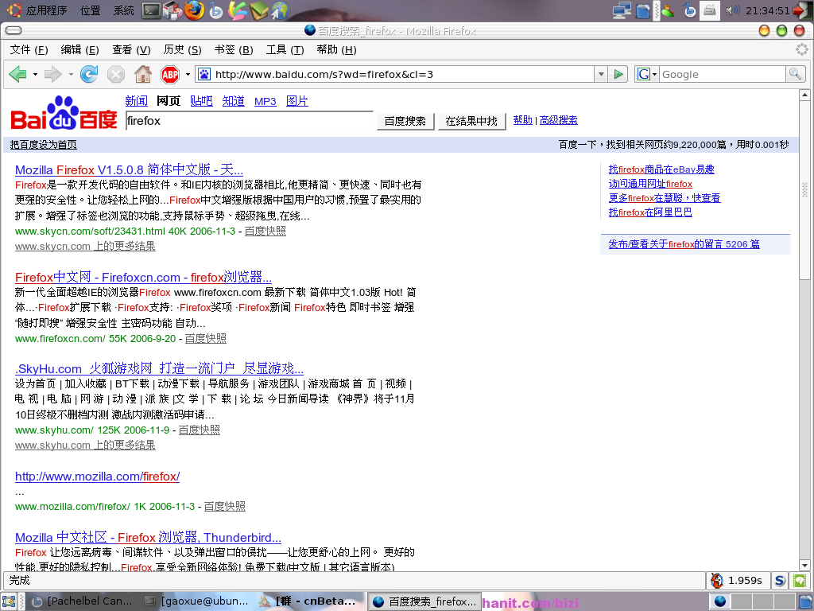Open the 历史 (S) menu

point(182,50)
